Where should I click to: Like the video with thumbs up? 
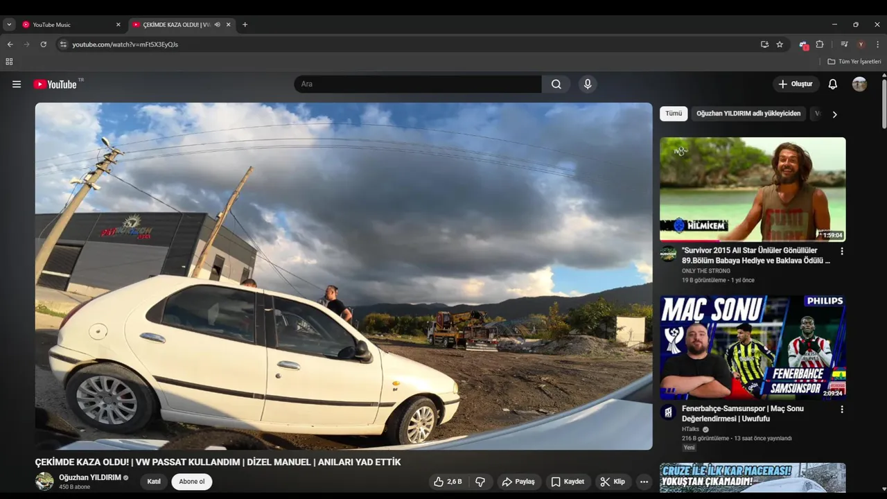click(x=448, y=482)
